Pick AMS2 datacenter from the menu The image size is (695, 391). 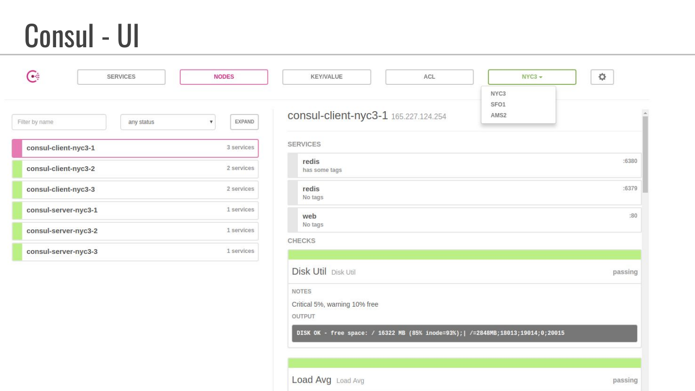point(499,115)
